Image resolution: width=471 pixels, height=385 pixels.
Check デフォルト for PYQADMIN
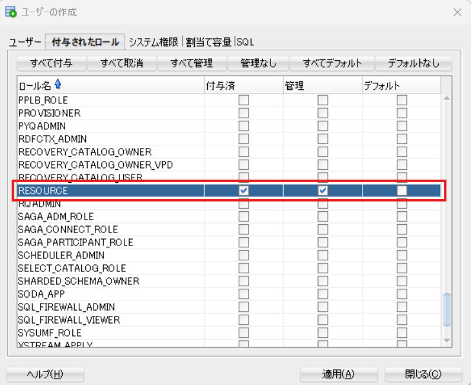pyautogui.click(x=401, y=126)
